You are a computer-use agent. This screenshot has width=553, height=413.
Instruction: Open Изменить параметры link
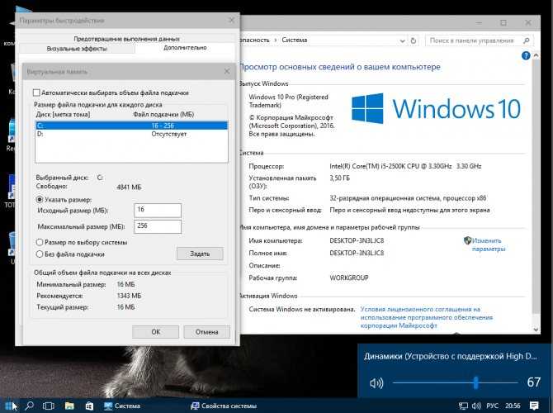tap(489, 244)
